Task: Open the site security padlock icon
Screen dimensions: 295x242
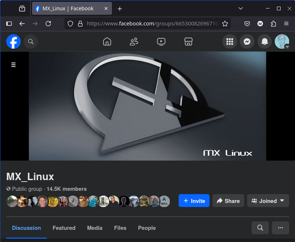Action: pyautogui.click(x=80, y=24)
